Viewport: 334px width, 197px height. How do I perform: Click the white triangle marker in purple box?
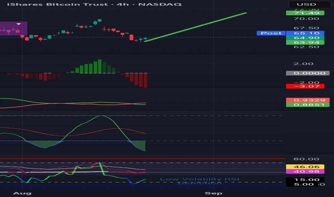point(19,24)
